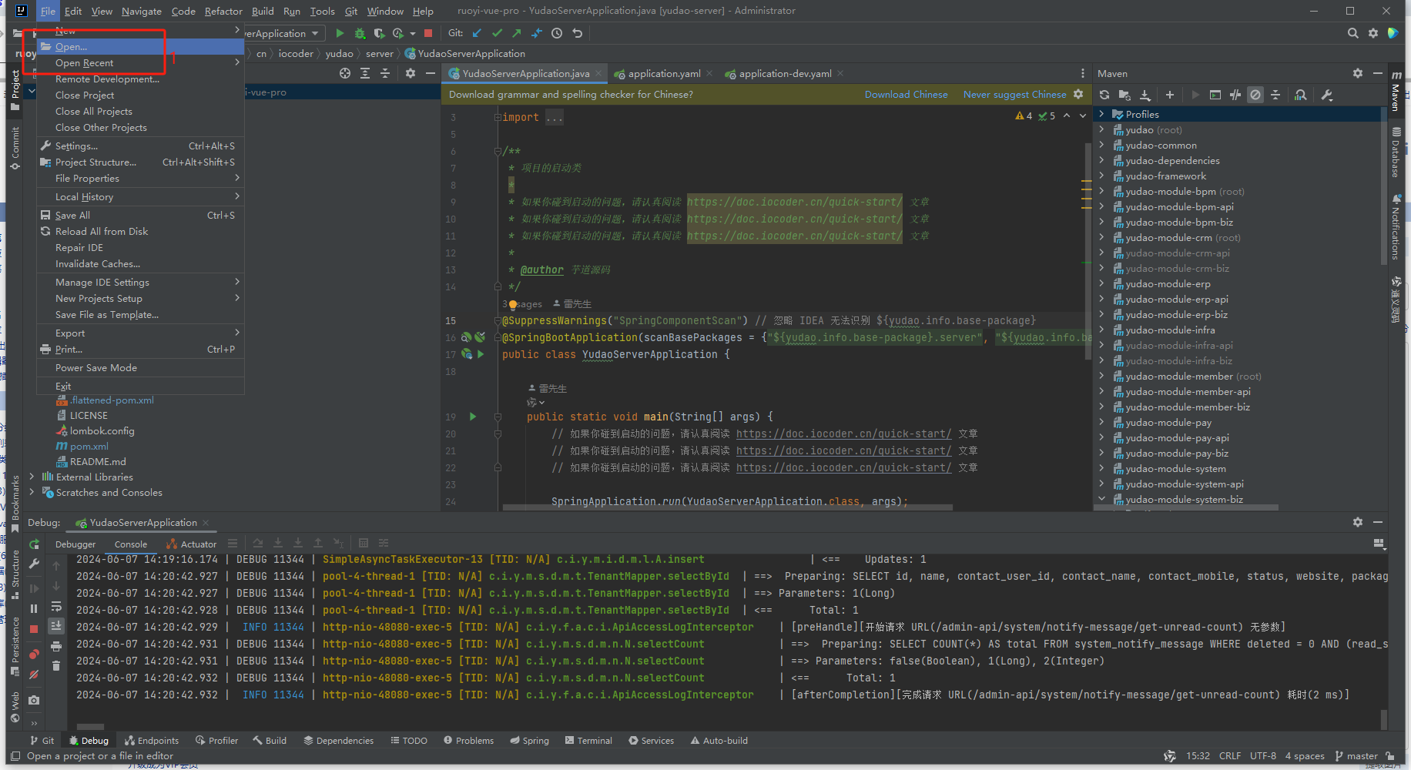Click the Git update project arrow
This screenshot has height=770, width=1411.
[477, 33]
